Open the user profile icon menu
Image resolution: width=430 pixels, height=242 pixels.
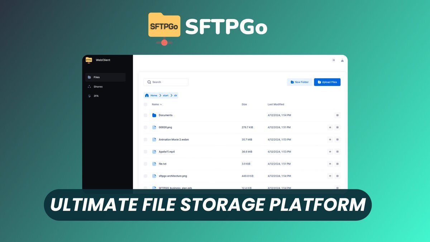coord(342,60)
